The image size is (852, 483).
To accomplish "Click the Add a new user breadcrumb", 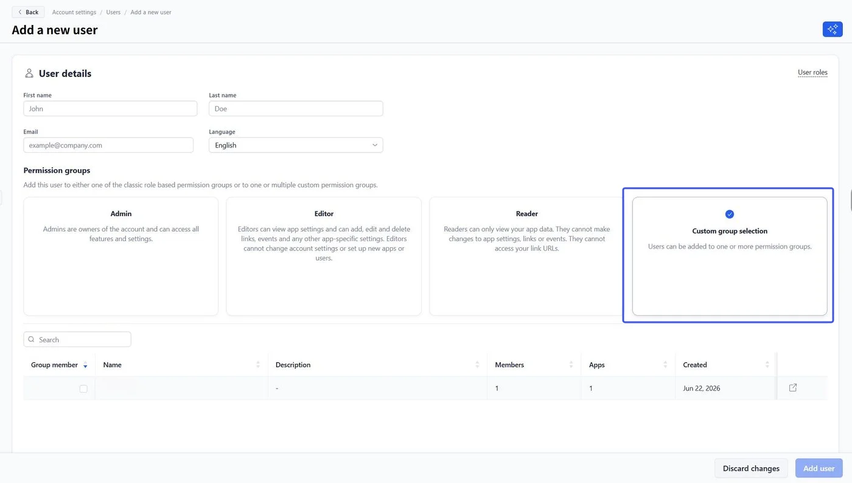I will coord(151,12).
